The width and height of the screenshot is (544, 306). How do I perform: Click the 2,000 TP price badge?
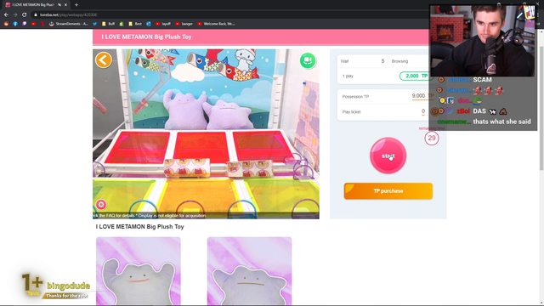point(415,76)
